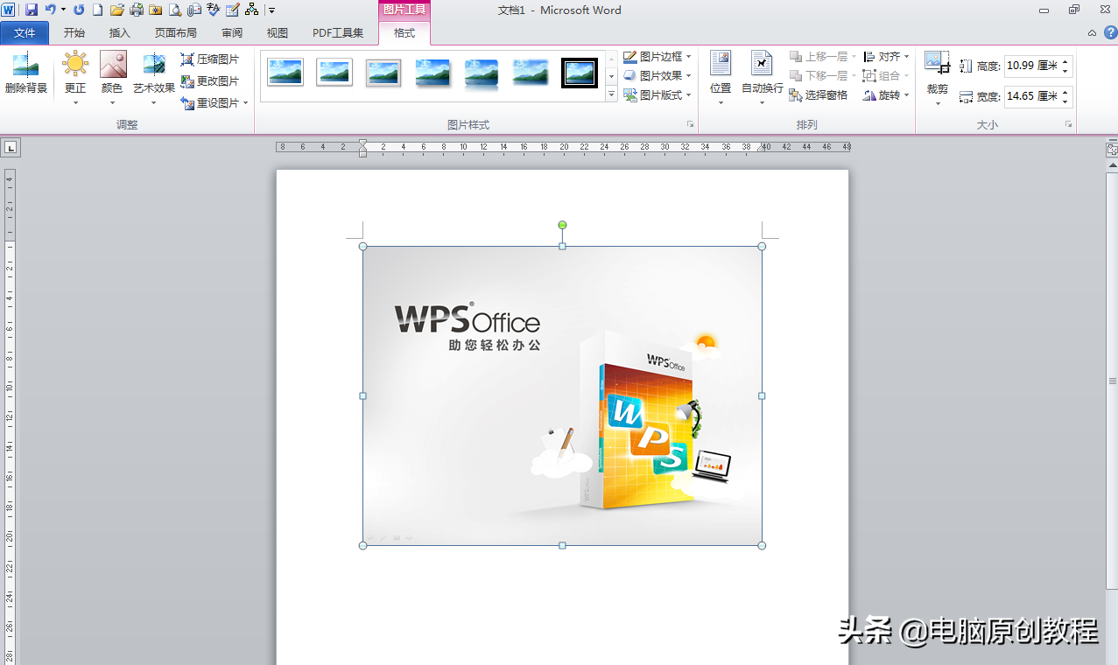This screenshot has width=1118, height=665.
Task: Click the vertical scrollbar thumb
Action: pyautogui.click(x=1112, y=381)
